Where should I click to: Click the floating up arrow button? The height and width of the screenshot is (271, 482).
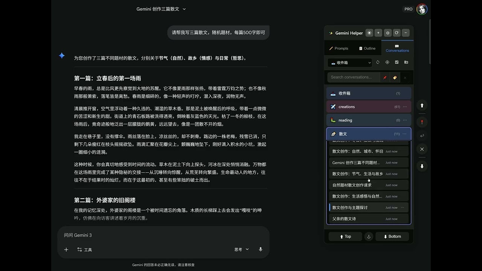[422, 106]
